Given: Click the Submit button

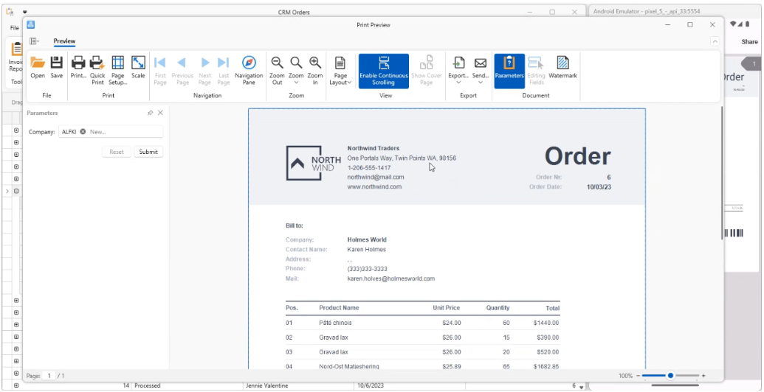Looking at the screenshot, I should point(148,152).
